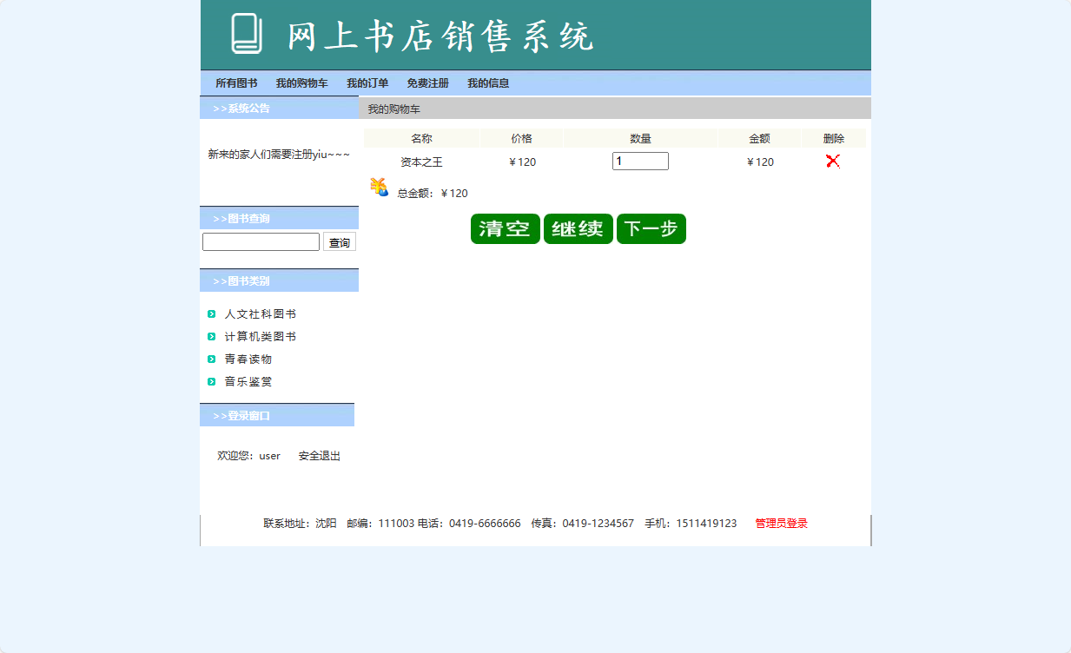Open 所有图书 from the top menu

[236, 82]
